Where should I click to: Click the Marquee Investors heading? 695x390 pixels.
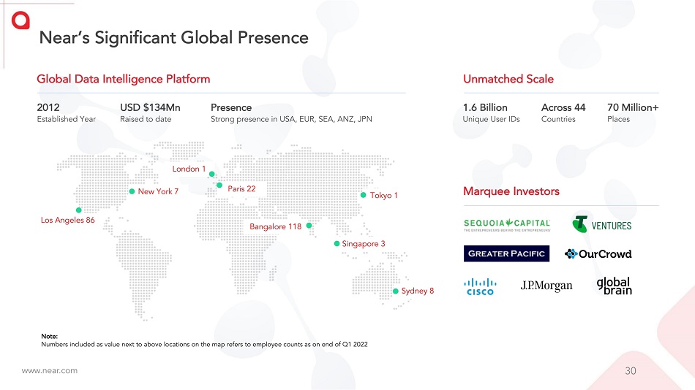coord(511,191)
